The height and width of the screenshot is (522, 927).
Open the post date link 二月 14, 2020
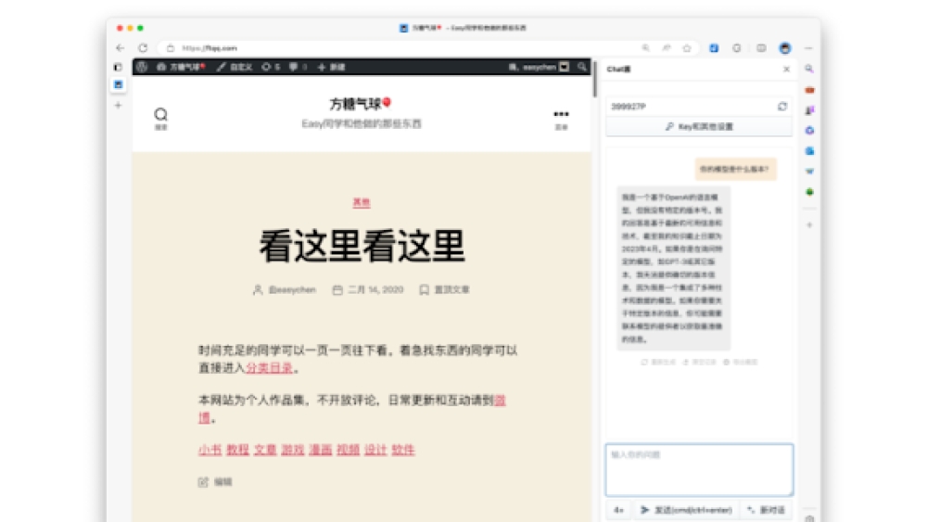click(x=375, y=289)
